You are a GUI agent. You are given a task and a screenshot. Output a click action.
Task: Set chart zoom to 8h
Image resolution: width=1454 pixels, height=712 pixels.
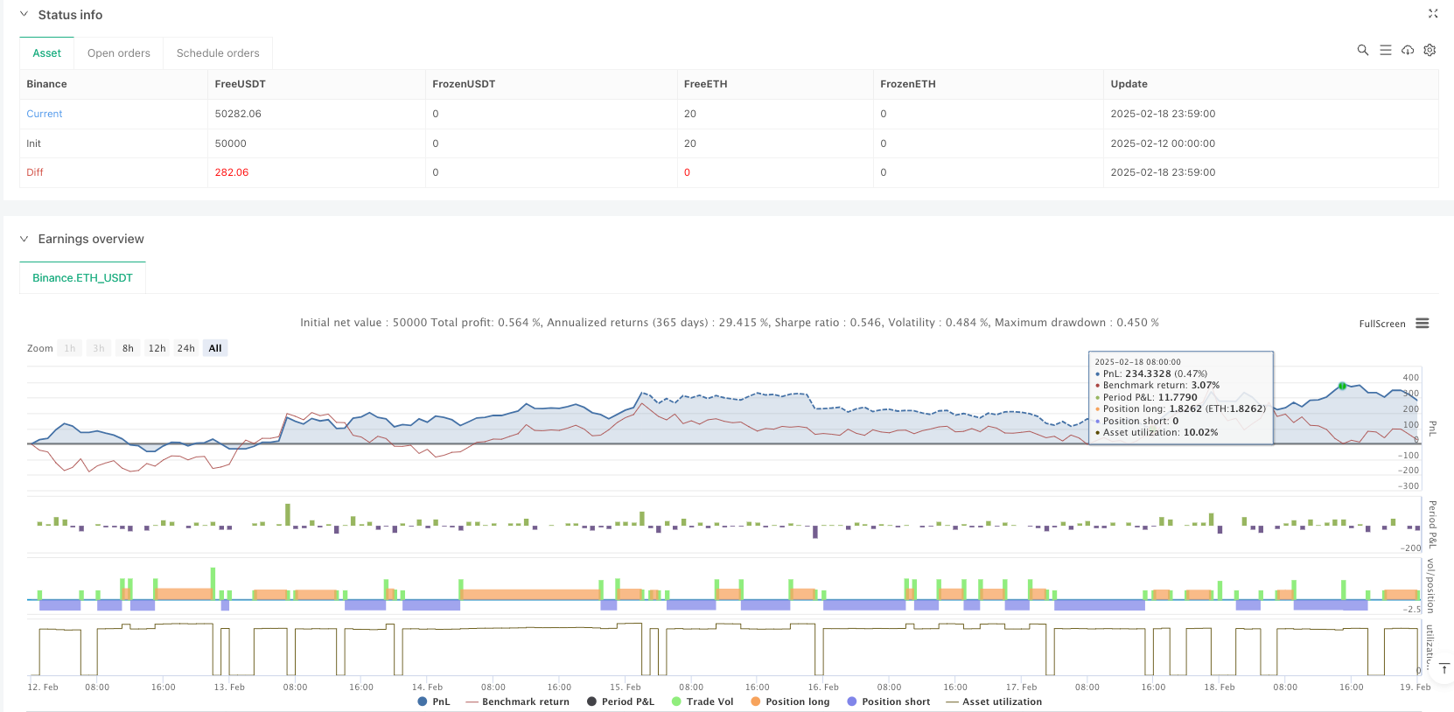[128, 348]
